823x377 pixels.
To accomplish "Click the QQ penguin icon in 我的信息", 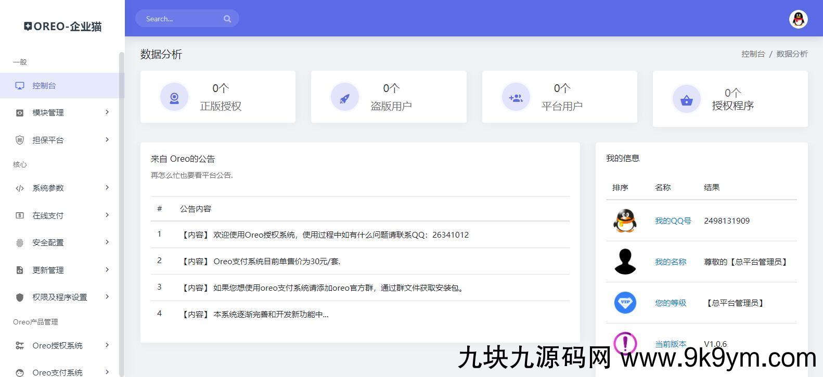I will point(625,221).
